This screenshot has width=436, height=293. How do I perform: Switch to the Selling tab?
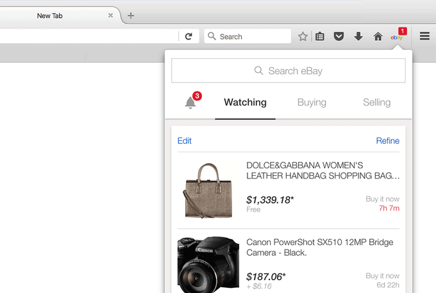377,102
